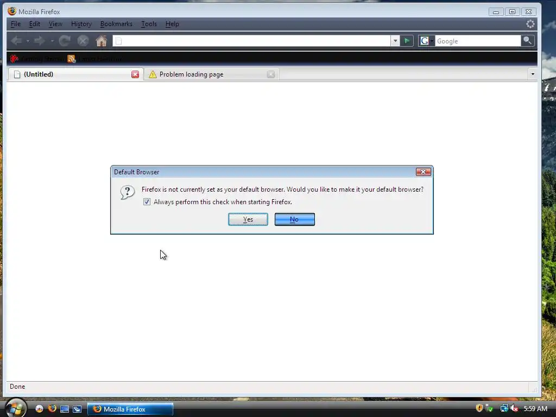Switch to the Problem loading page tab

211,74
